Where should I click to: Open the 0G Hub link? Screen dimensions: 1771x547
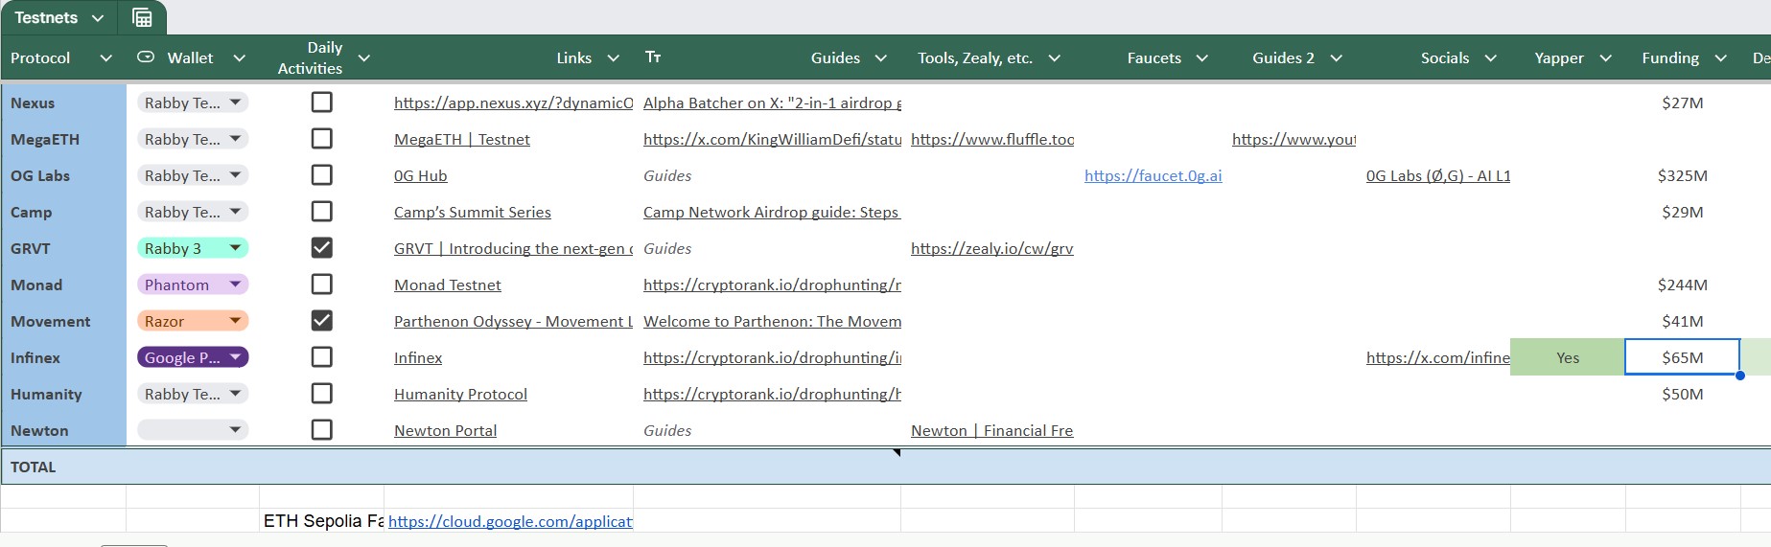coord(421,175)
